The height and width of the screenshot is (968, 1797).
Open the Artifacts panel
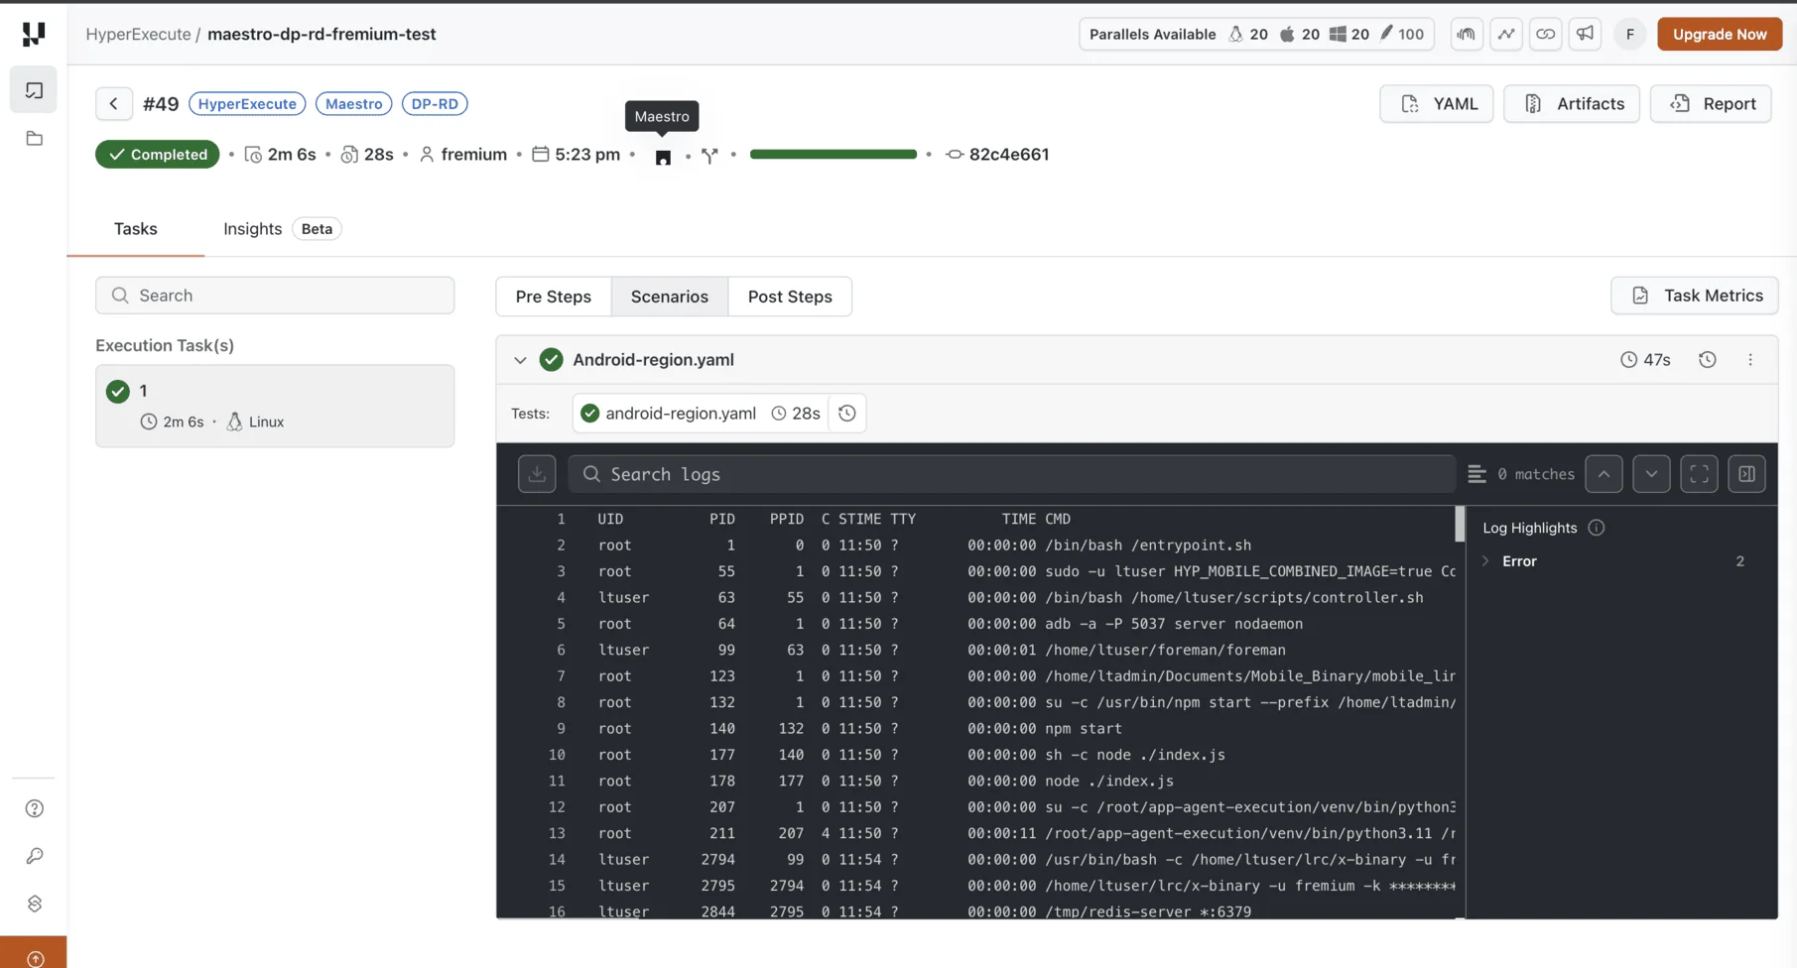(x=1571, y=103)
